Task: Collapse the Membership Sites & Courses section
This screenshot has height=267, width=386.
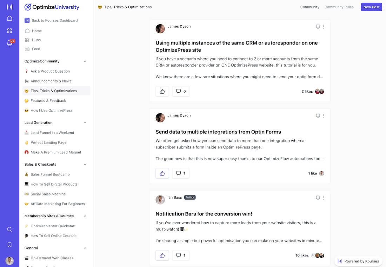Action: tap(85, 216)
